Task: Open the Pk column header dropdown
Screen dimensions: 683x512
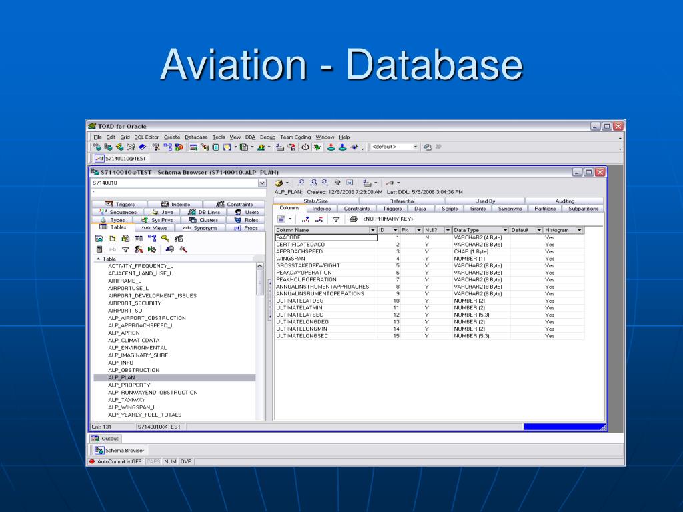Action: coord(419,230)
